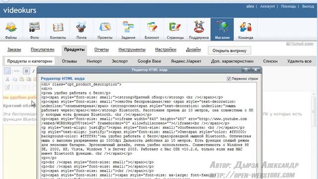This screenshot has width=318, height=179.
Task: Open the Команда module
Action: [245, 29]
